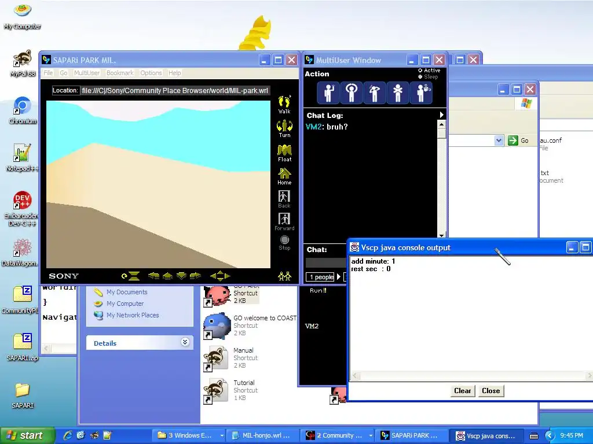Open My Network Places link in sidebar
Image resolution: width=593 pixels, height=444 pixels.
coord(133,315)
